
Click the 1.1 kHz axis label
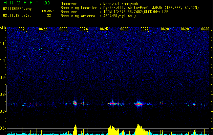[3, 44]
